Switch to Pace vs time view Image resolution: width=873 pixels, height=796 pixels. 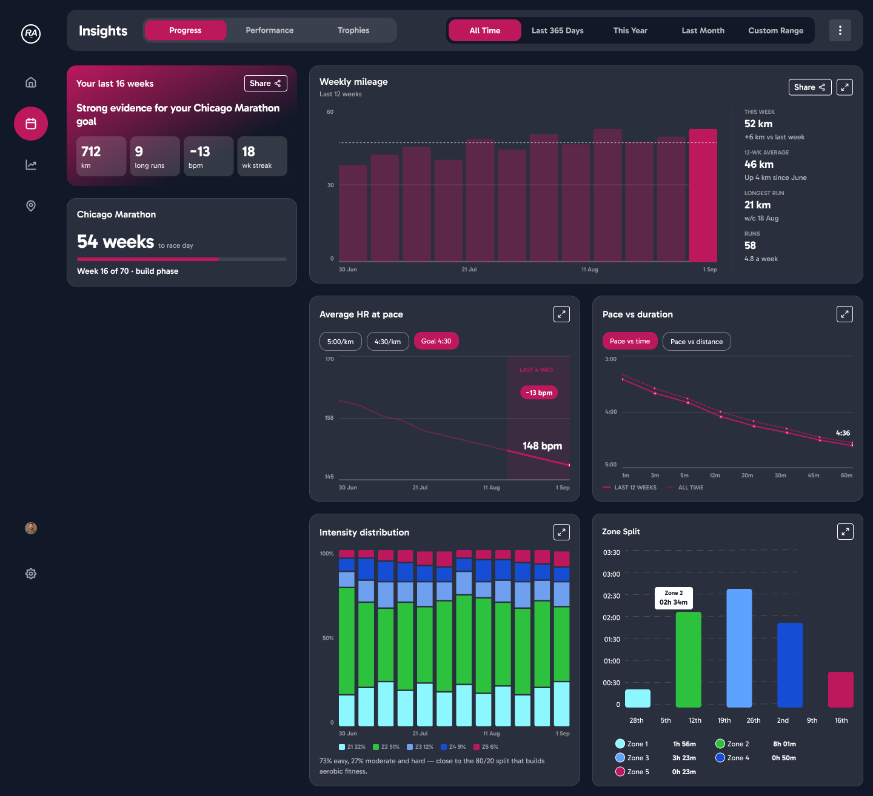630,341
